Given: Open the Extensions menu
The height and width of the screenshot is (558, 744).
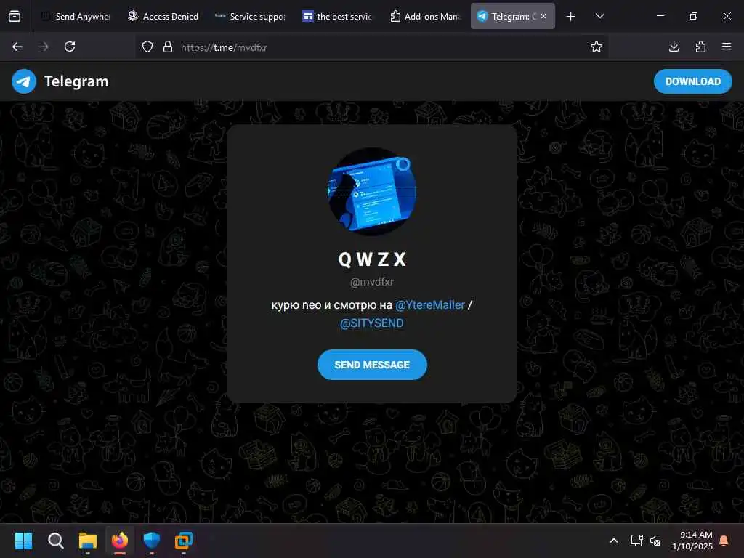Looking at the screenshot, I should click(700, 46).
